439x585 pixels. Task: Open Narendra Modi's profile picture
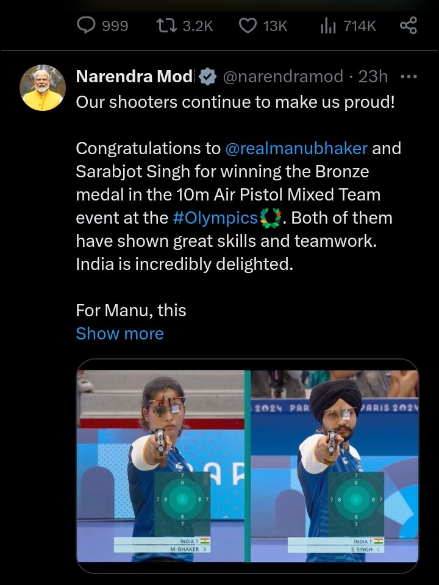pyautogui.click(x=43, y=88)
